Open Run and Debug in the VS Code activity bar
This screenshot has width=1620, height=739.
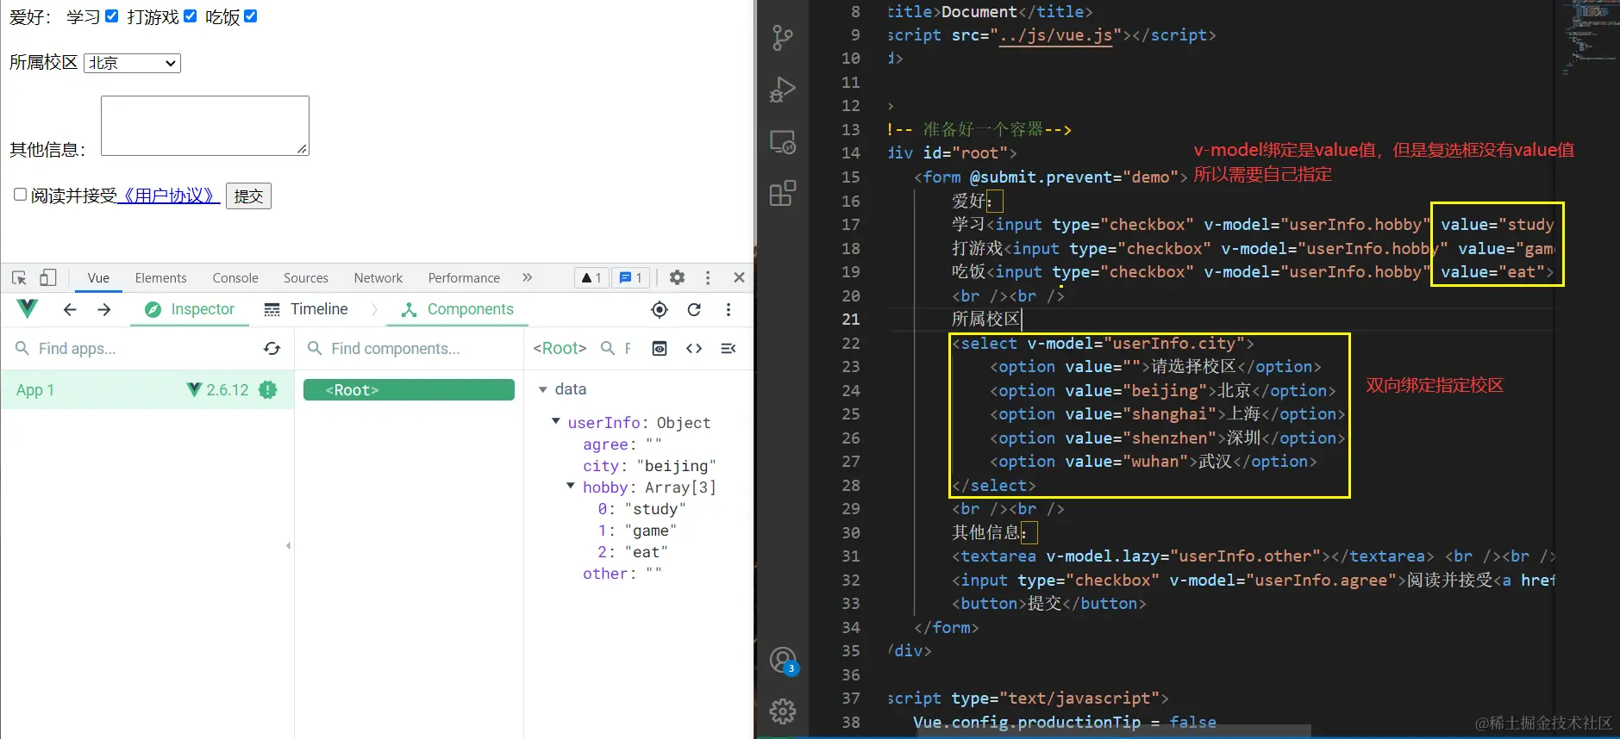783,90
